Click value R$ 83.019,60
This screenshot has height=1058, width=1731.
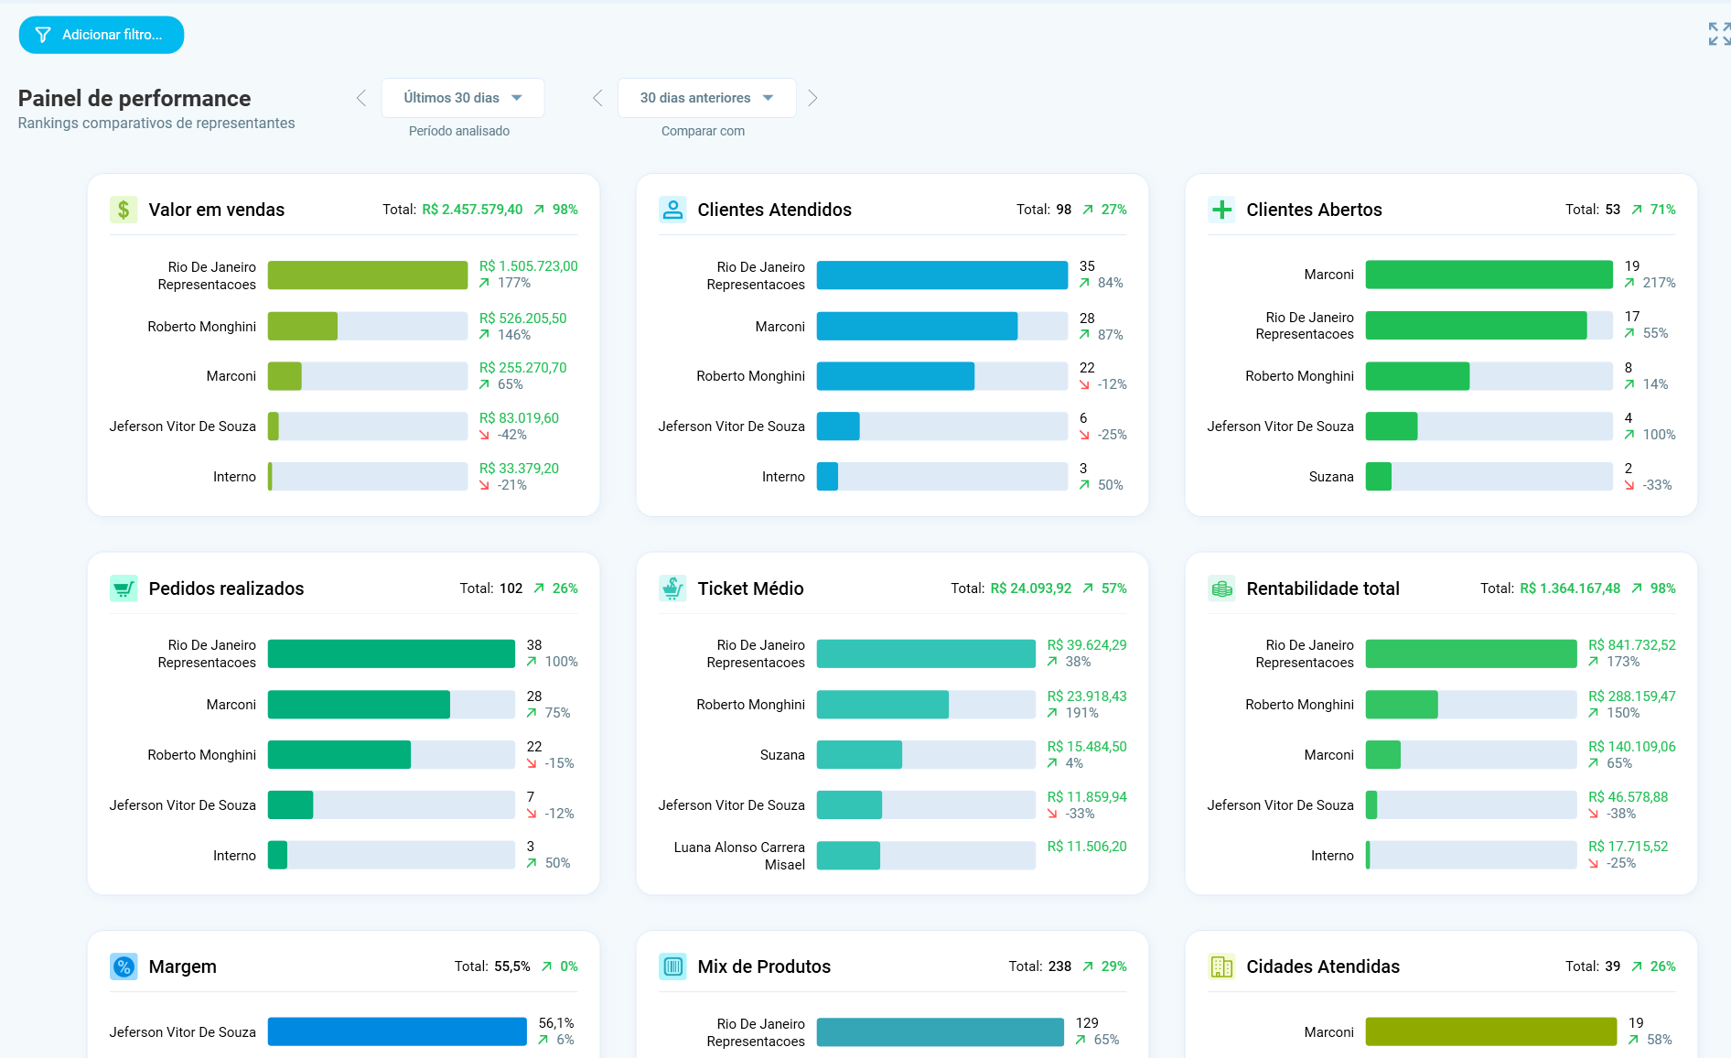point(519,418)
